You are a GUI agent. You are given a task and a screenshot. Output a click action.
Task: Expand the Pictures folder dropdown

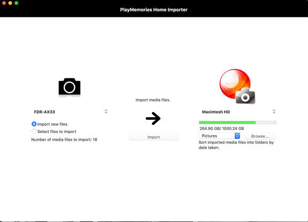(x=219, y=136)
